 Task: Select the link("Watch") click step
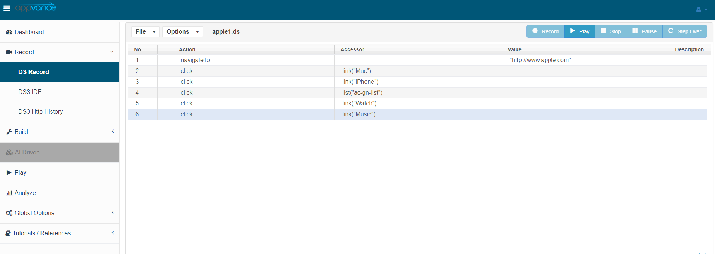(x=359, y=104)
